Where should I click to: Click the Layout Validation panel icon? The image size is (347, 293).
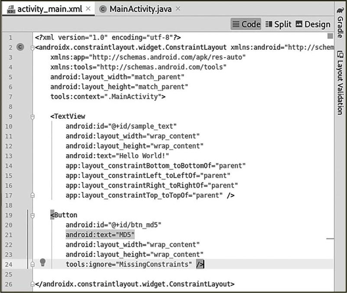click(x=340, y=54)
